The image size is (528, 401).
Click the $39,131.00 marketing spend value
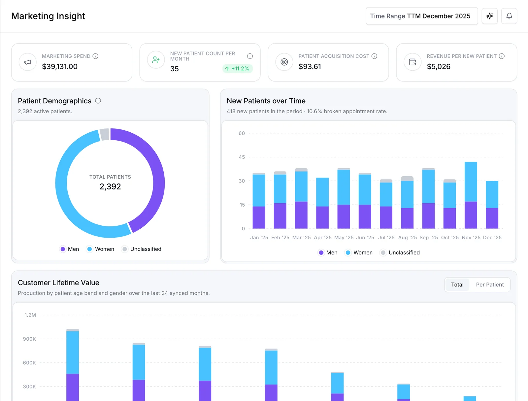click(60, 67)
